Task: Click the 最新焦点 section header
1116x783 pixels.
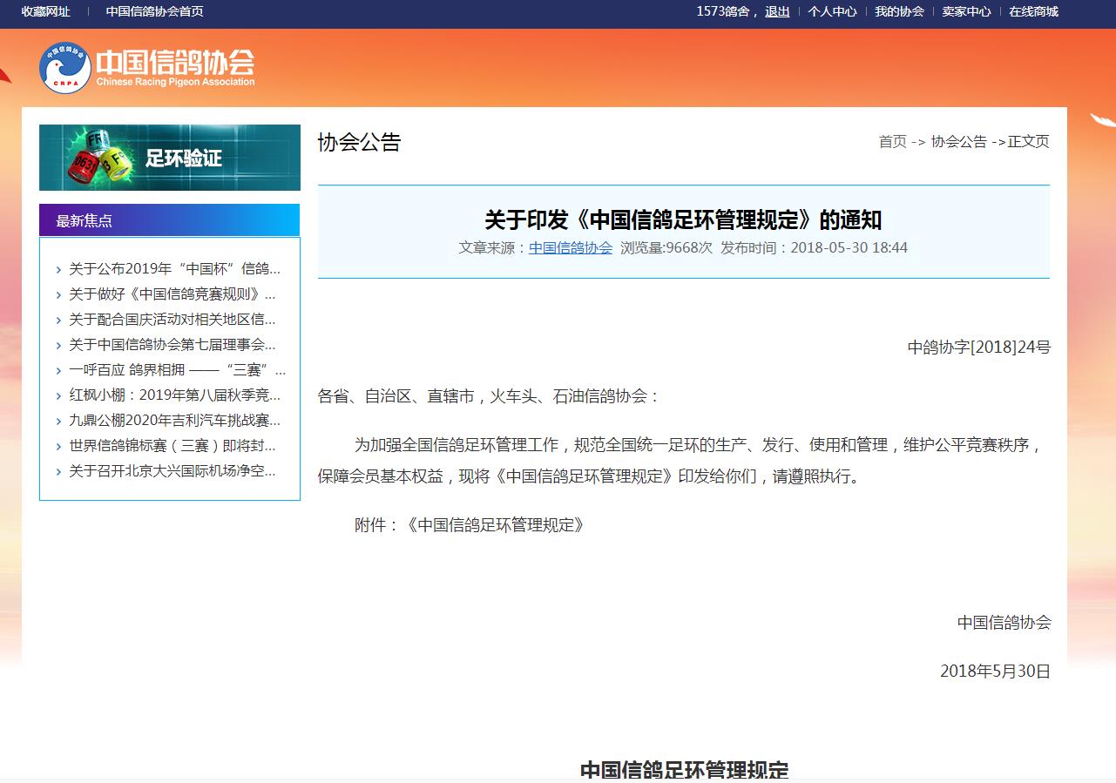Action: click(x=169, y=220)
